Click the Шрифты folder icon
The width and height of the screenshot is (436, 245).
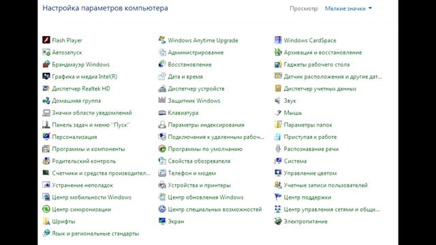coord(46,221)
